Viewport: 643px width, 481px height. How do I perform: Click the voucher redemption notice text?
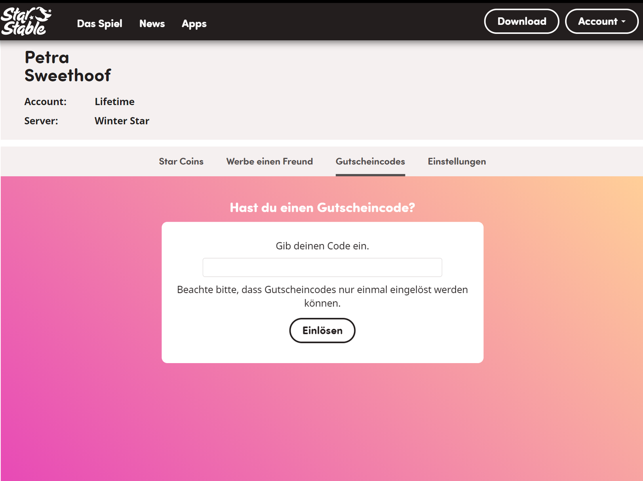[322, 296]
